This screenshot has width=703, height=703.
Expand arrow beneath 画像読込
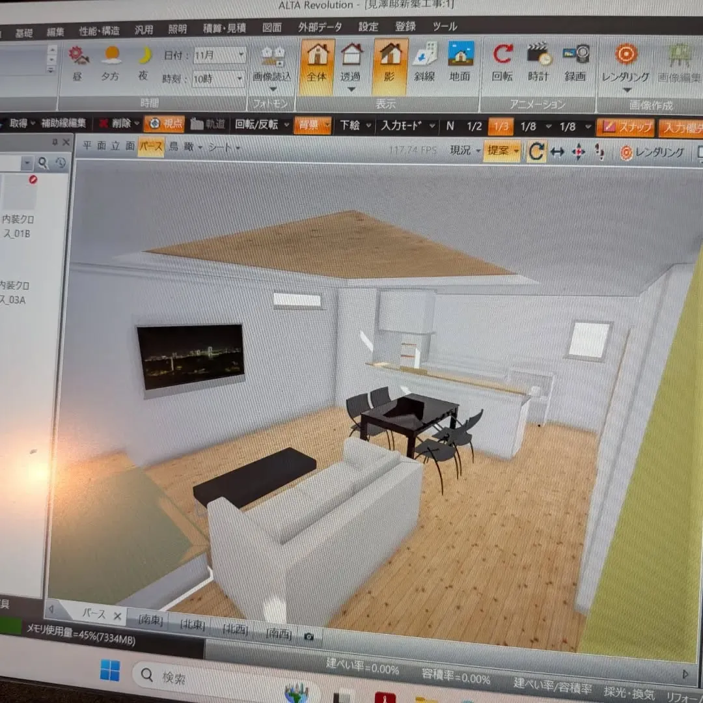tap(273, 89)
